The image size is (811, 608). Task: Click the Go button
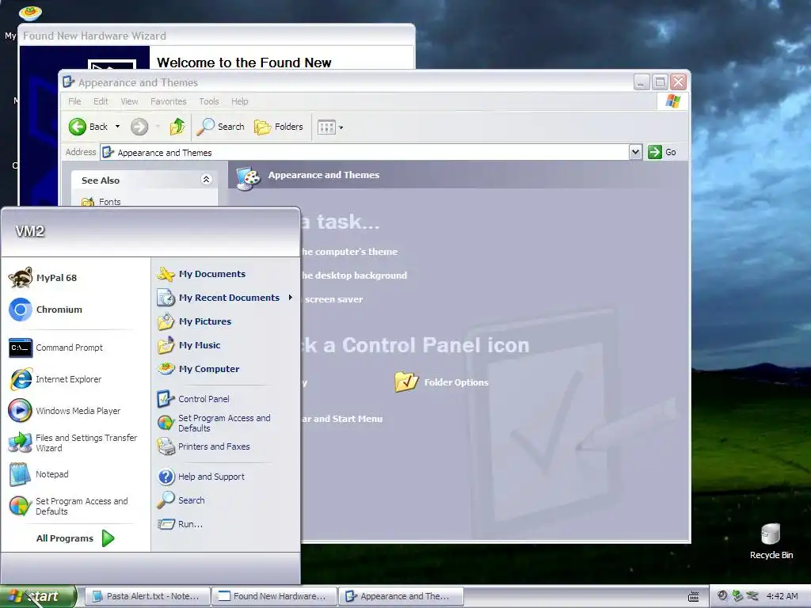click(663, 152)
